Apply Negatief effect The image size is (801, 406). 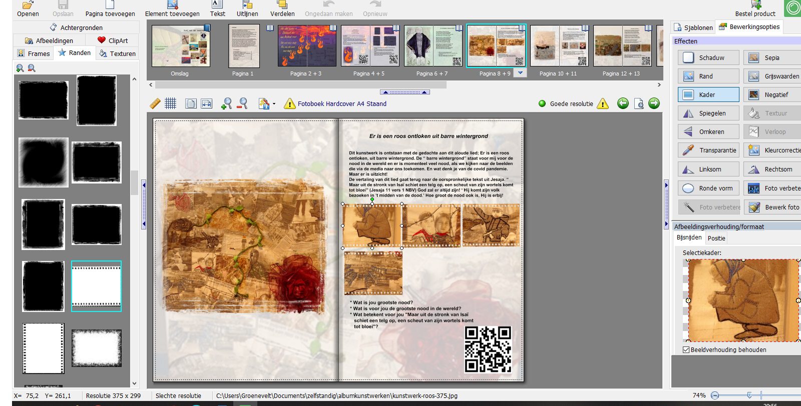point(772,94)
